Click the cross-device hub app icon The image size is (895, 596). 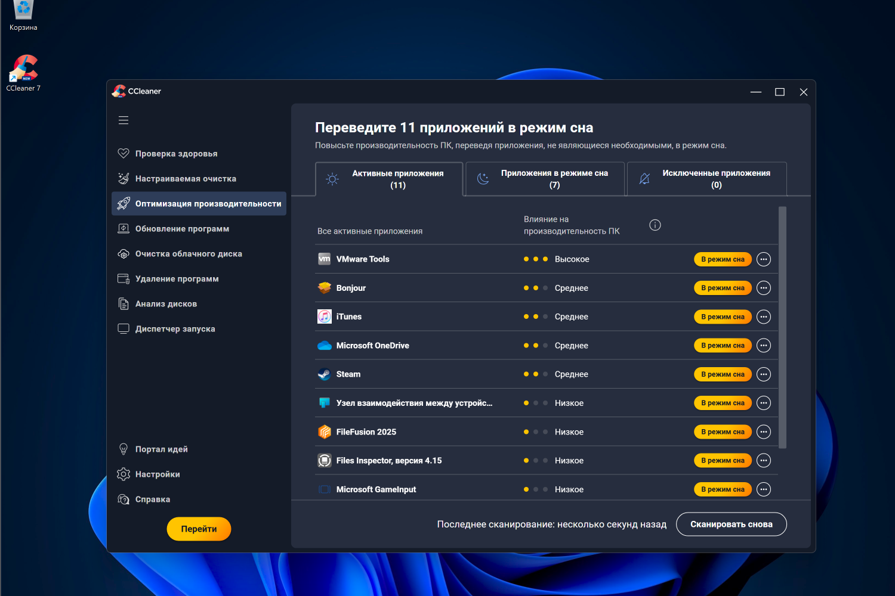pos(325,403)
